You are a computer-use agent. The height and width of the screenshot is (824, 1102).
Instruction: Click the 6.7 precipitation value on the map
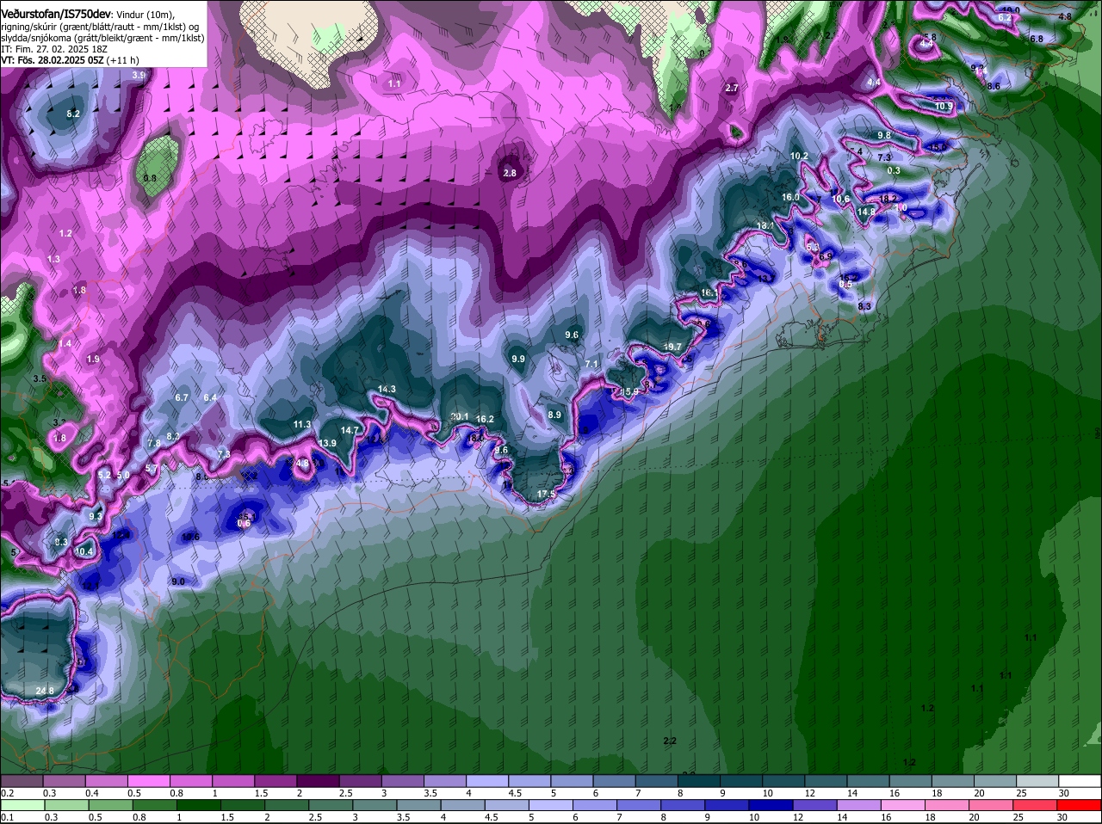point(182,397)
